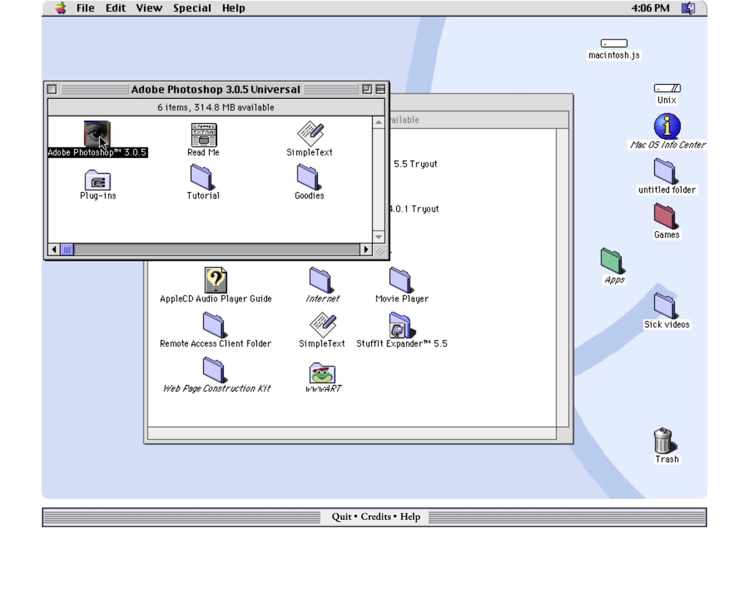Click the vertical scrollbar down arrow
The image size is (749, 607).
coord(379,236)
